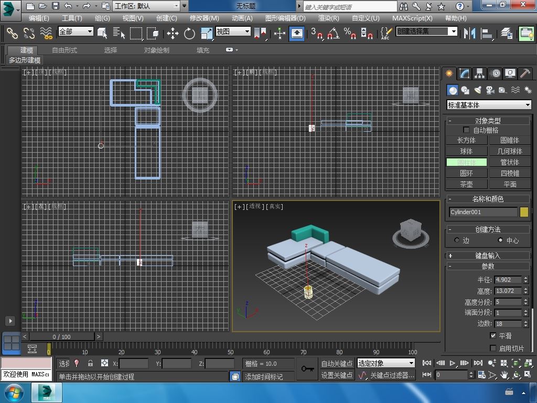Switch to the Hierarchy command panel

point(479,73)
